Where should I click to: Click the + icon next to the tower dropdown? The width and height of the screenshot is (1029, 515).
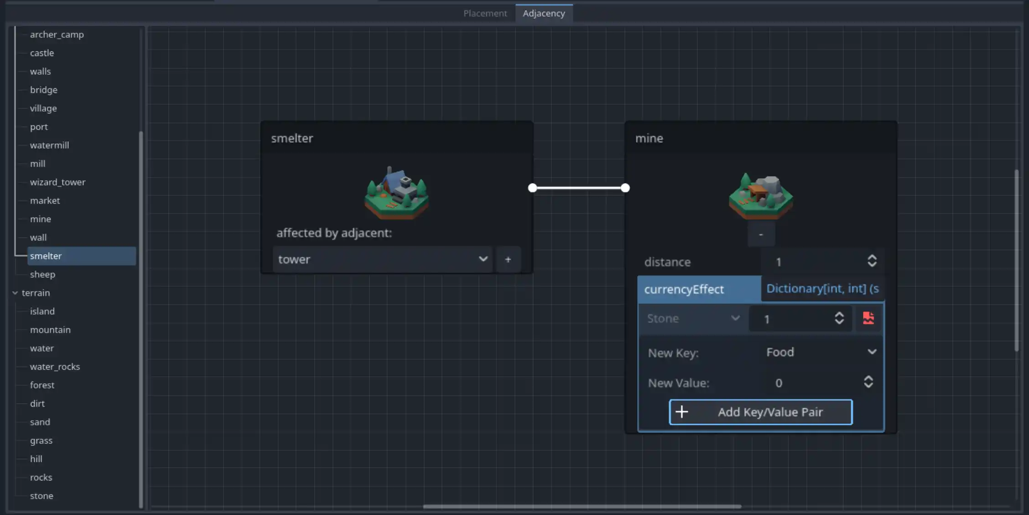[508, 259]
